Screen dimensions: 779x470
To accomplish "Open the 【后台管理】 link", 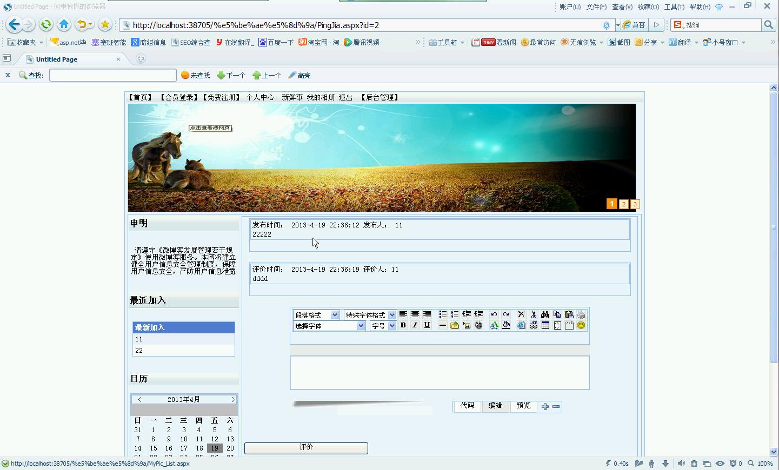I will click(379, 97).
